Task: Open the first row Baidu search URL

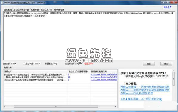Action: coord(104,74)
